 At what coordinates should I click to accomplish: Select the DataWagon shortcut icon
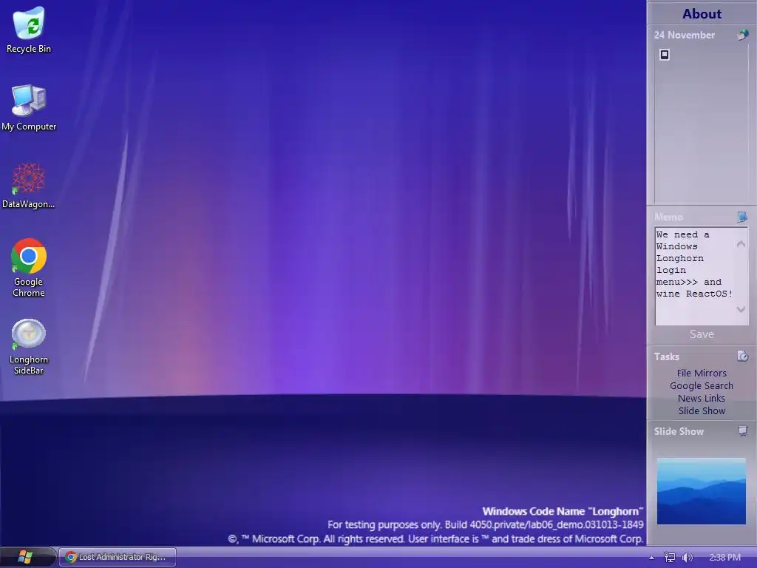pos(29,186)
